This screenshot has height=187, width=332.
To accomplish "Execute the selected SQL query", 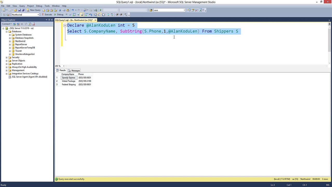I will 47,15.
